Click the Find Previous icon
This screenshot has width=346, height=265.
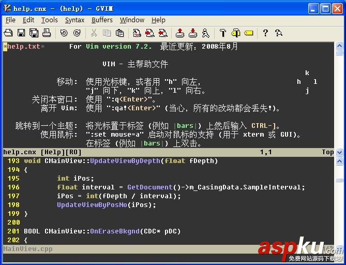[x=163, y=33]
